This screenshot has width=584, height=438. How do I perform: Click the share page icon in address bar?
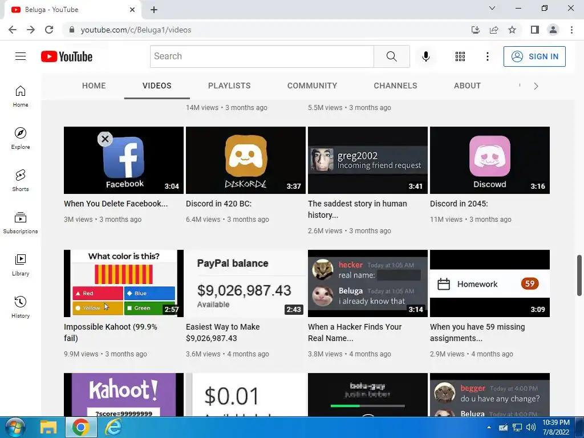[x=494, y=30]
